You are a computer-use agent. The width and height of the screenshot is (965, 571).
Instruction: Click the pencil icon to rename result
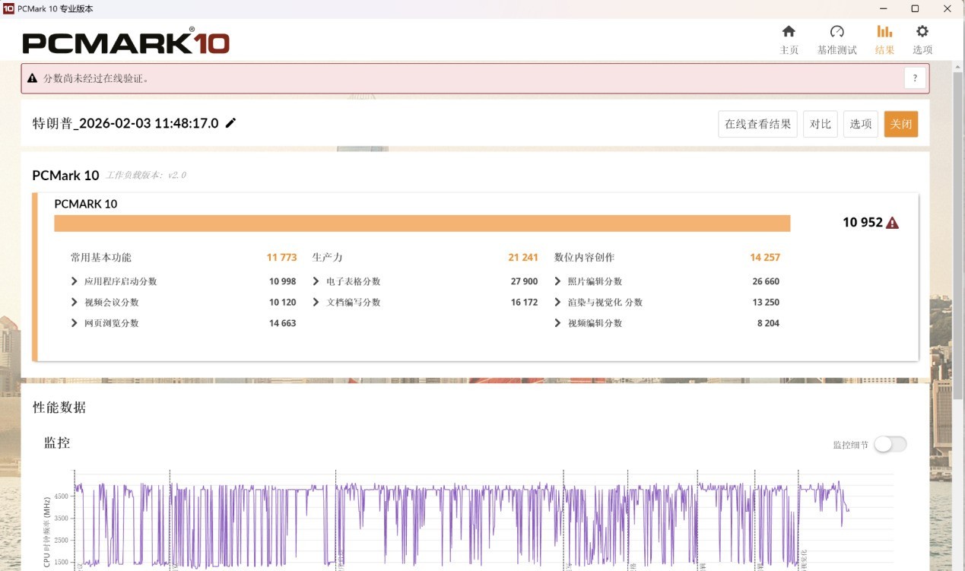pyautogui.click(x=230, y=123)
